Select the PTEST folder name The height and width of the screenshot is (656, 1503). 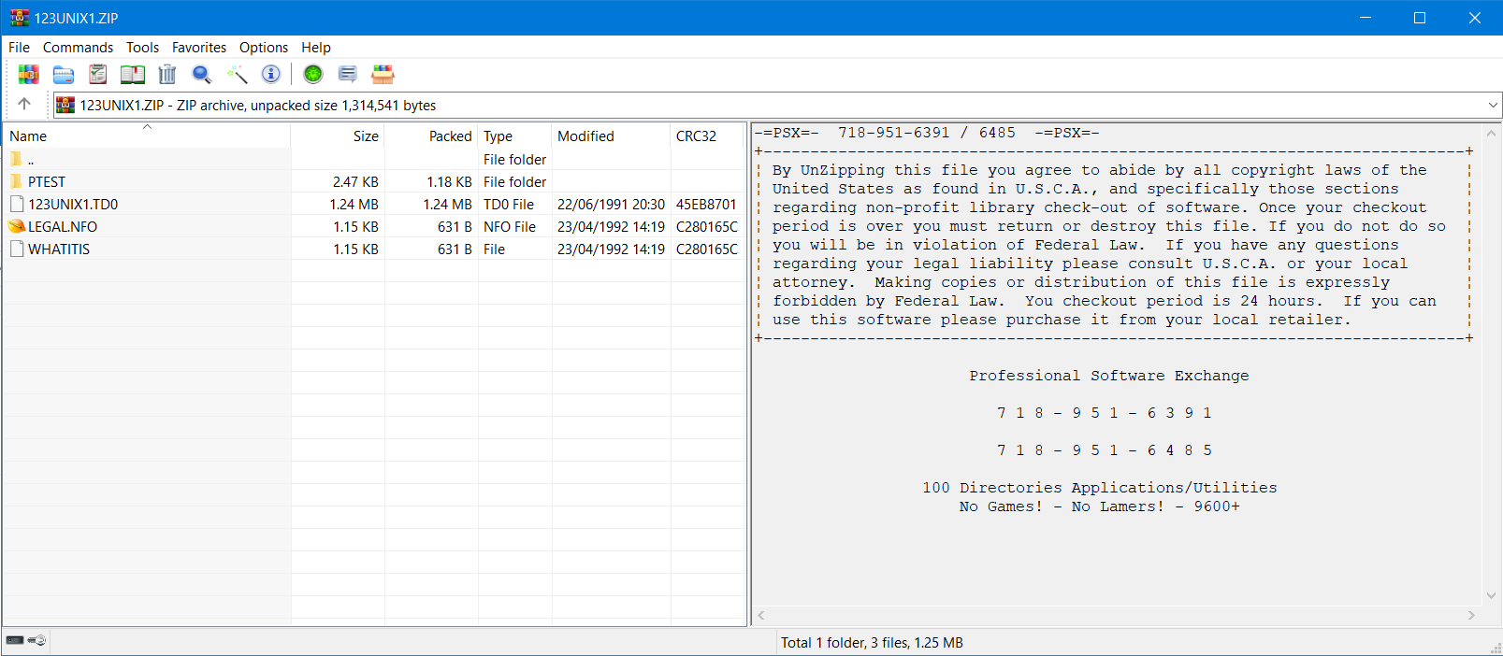(x=47, y=181)
